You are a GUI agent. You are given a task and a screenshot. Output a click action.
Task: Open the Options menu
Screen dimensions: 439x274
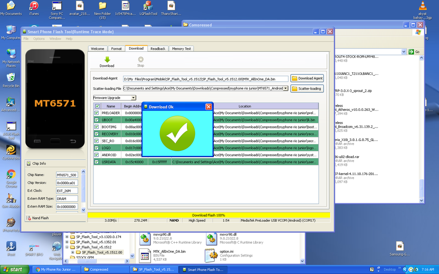(x=39, y=39)
